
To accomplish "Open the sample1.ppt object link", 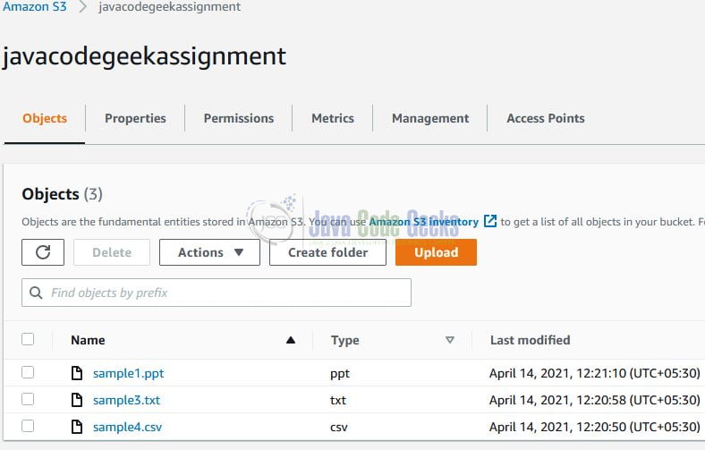I will (128, 373).
